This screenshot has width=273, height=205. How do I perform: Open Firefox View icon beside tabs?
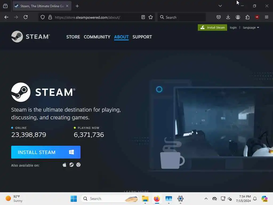click(5, 6)
